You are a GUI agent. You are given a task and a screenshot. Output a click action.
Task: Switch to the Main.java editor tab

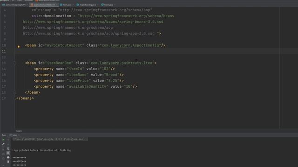pos(108,5)
